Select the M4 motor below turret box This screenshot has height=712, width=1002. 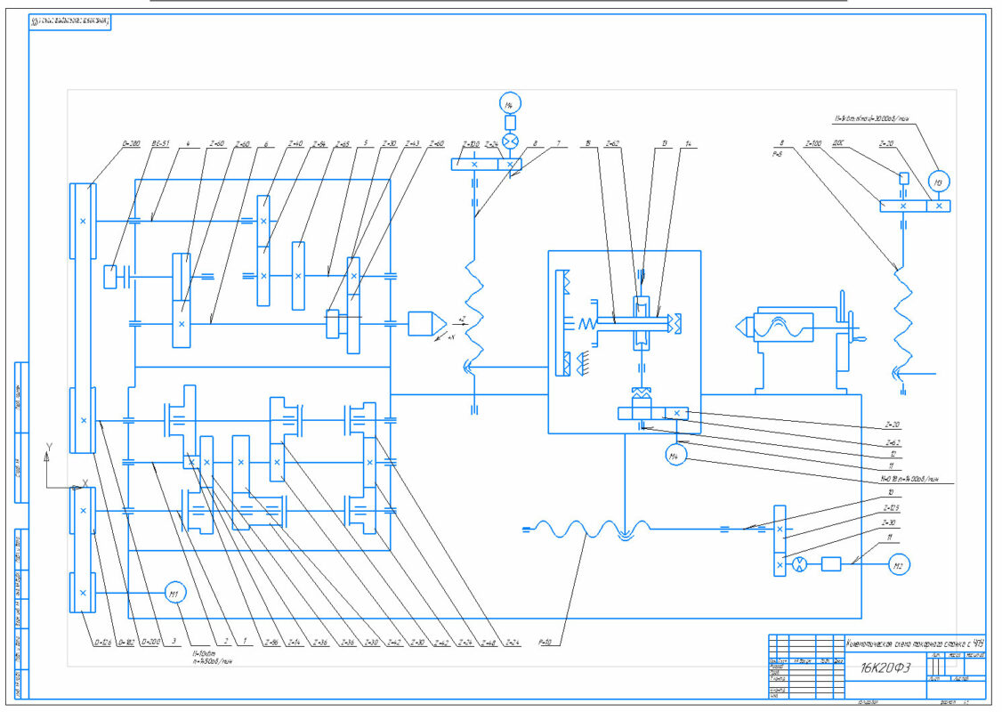[675, 457]
